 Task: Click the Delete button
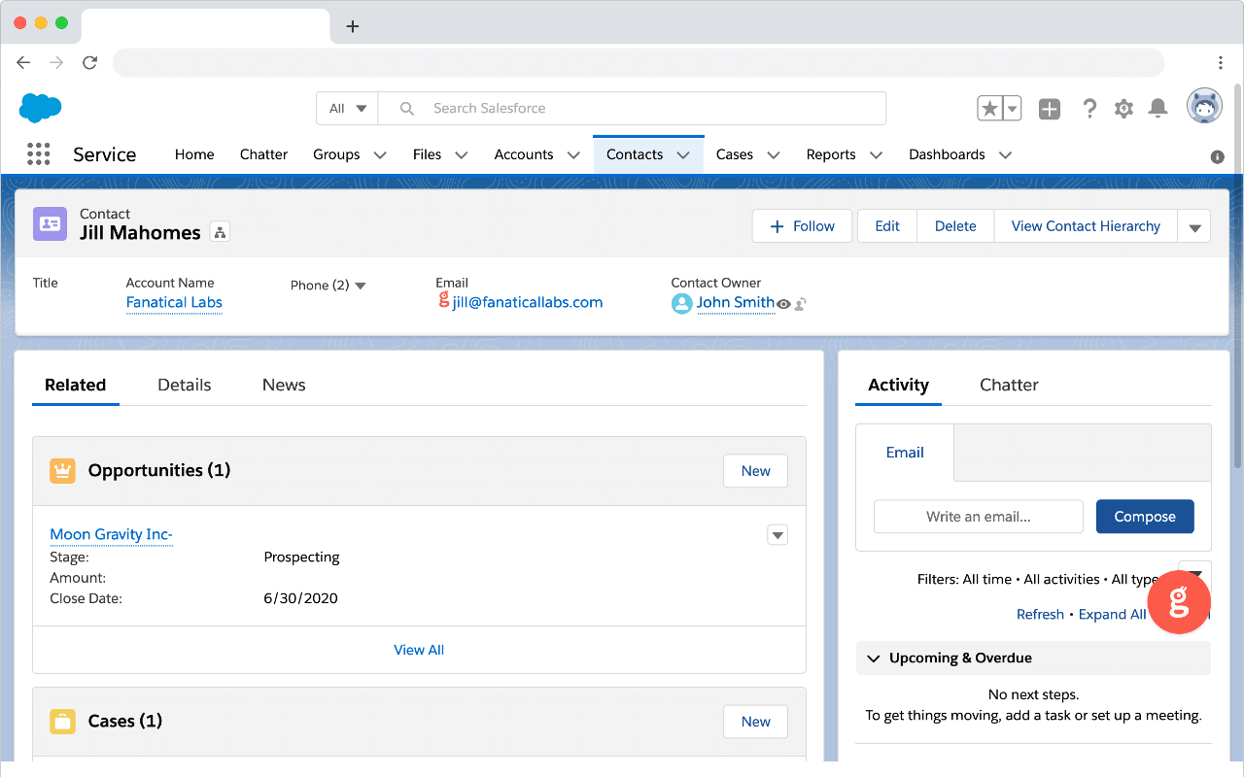click(955, 226)
